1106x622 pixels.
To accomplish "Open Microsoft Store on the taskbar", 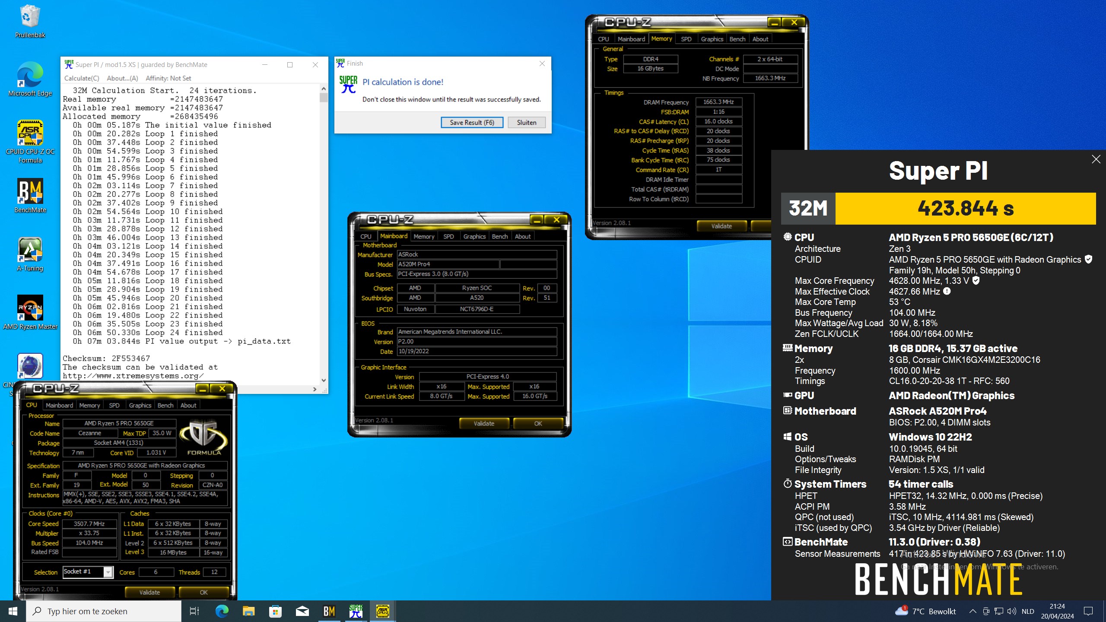I will (x=275, y=611).
